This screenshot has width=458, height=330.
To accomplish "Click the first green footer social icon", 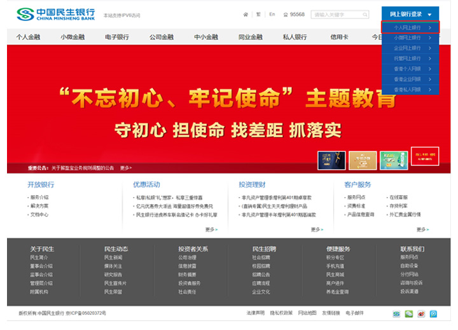I will click(396, 313).
